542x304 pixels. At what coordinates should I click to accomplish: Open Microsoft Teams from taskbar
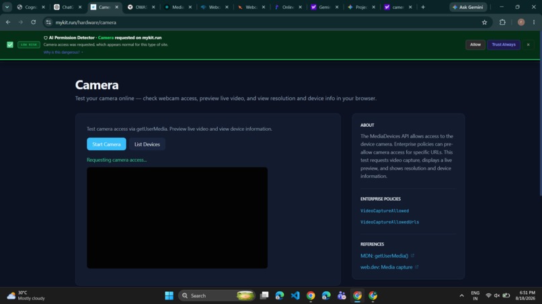(x=342, y=295)
